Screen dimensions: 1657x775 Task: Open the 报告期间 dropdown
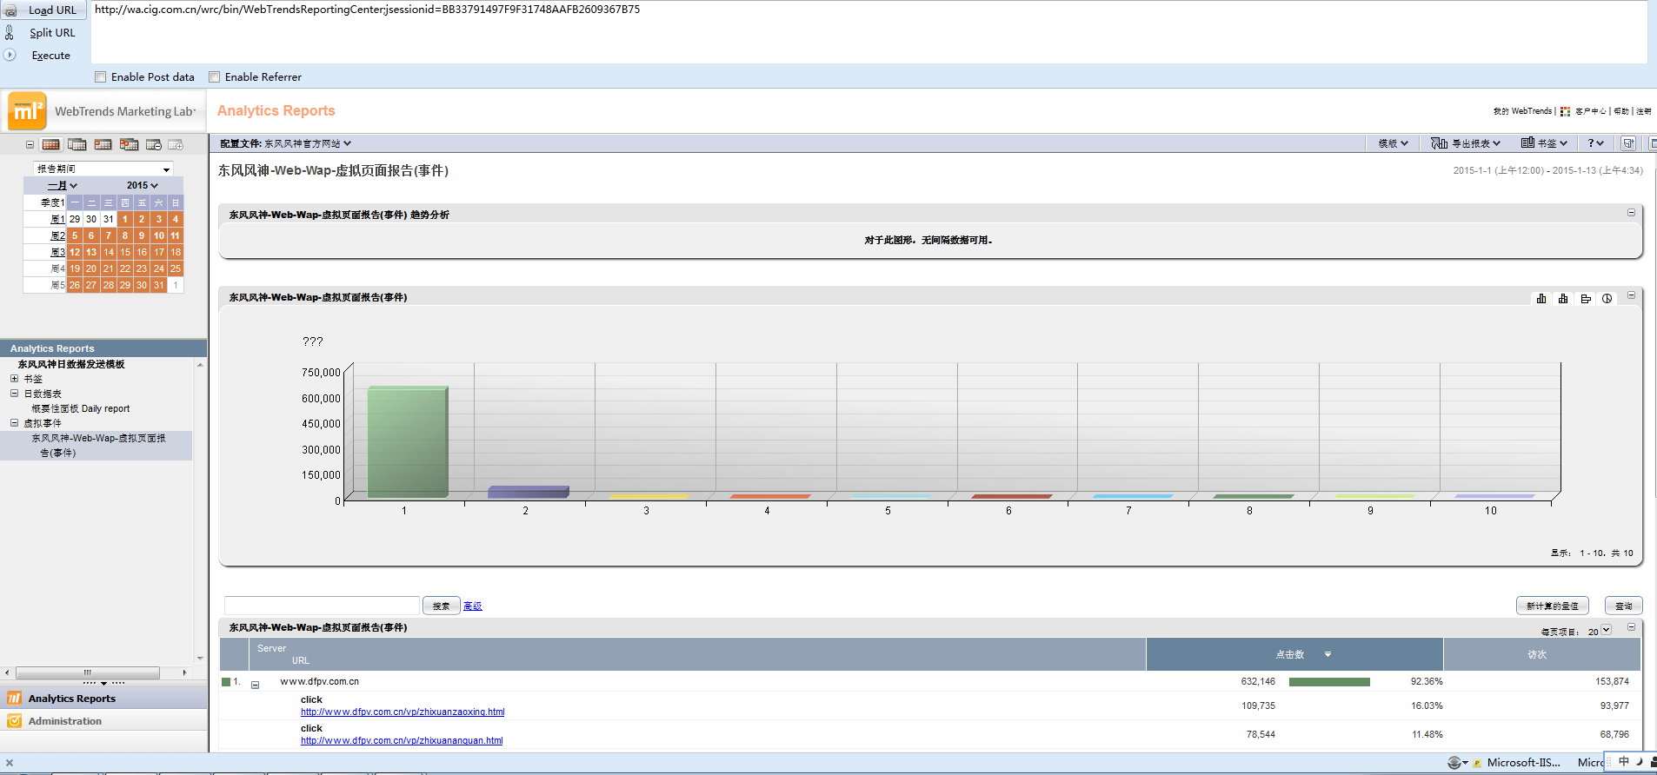click(103, 169)
